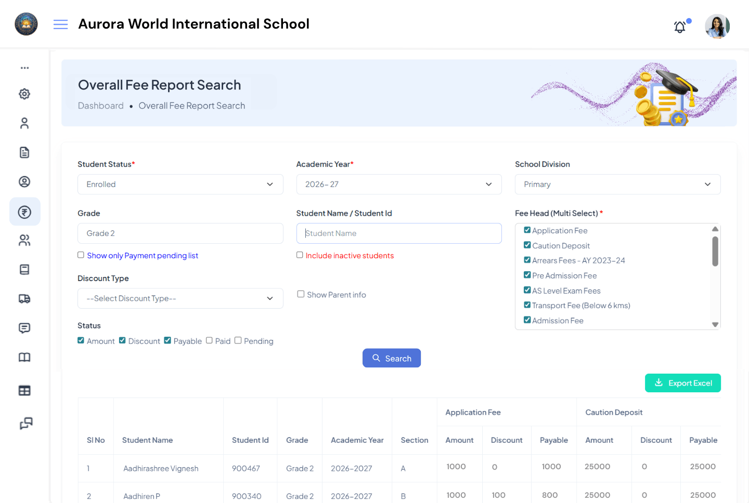Click the Export Excel button
749x503 pixels.
[x=682, y=383]
